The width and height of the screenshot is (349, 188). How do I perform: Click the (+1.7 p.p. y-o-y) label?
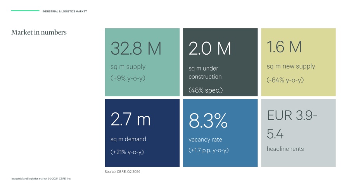tap(209, 150)
